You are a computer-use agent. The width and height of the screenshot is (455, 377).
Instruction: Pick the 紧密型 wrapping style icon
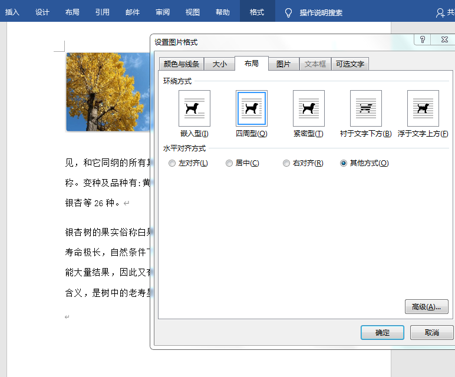click(x=309, y=108)
